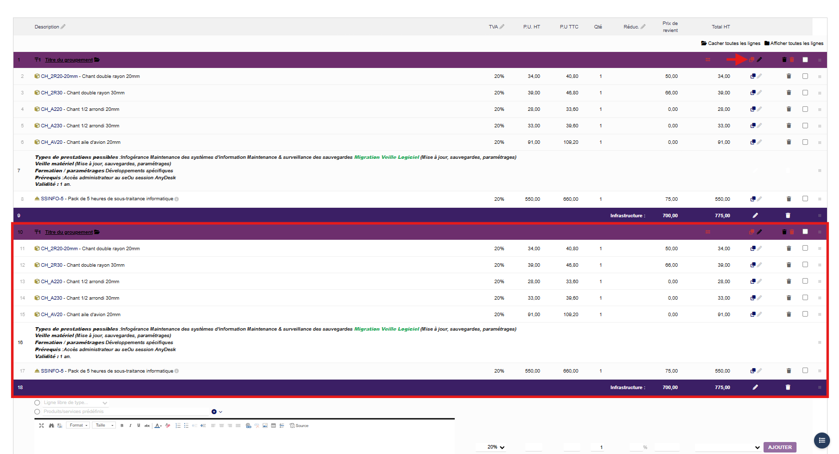The width and height of the screenshot is (839, 454).
Task: Open the Titre du groupement link in row 10
Action: click(69, 232)
